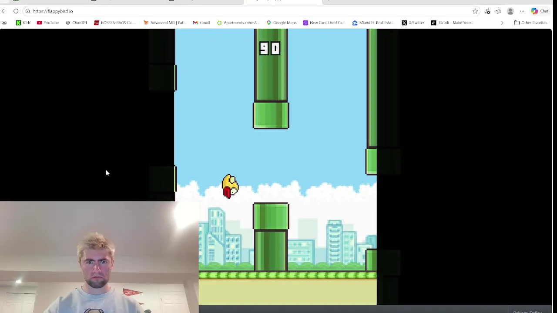Open the browser profile avatar
This screenshot has height=313, width=557.
(x=510, y=11)
